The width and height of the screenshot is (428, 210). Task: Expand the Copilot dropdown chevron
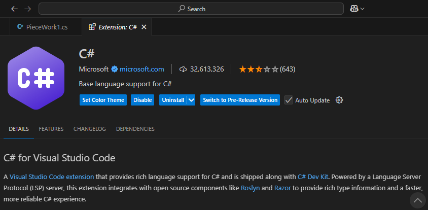click(362, 9)
